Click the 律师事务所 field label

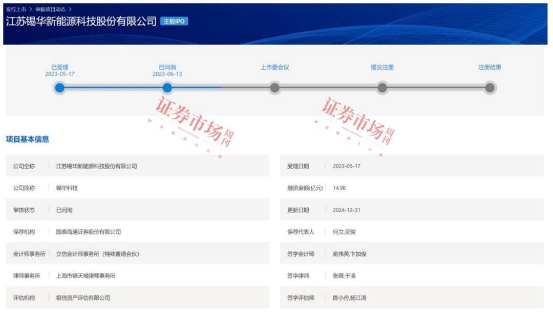tap(27, 276)
